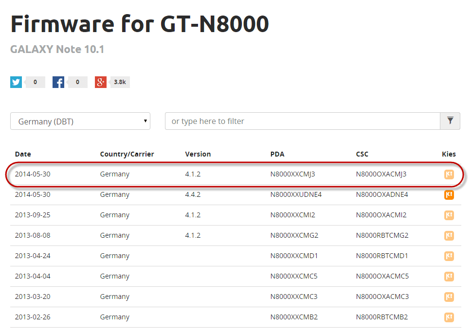Select PDA value N8000XXUDNE4
The image size is (472, 332).
296,194
